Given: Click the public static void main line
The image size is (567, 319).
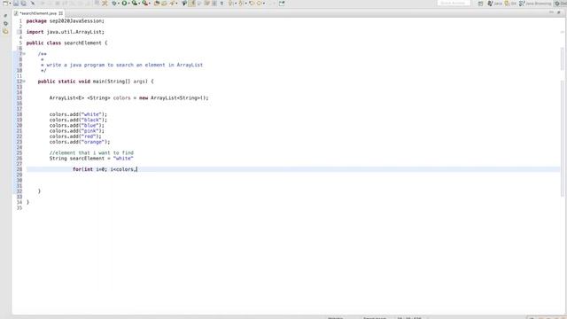Looking at the screenshot, I should pyautogui.click(x=96, y=82).
